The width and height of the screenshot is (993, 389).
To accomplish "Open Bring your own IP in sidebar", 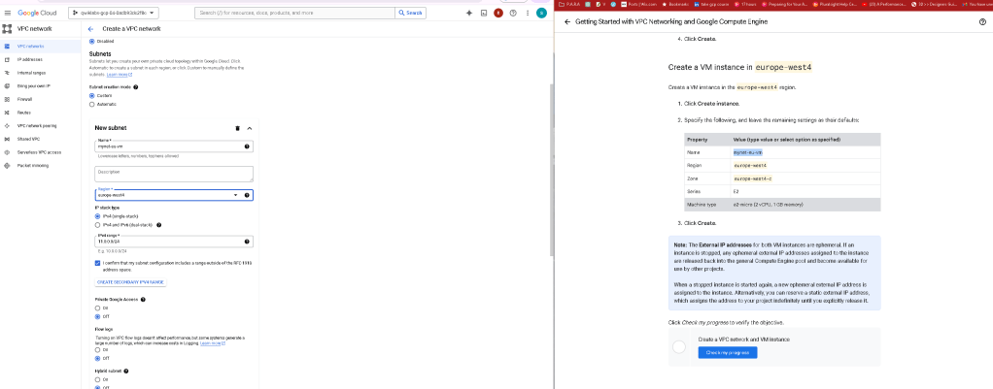I will pyautogui.click(x=34, y=86).
